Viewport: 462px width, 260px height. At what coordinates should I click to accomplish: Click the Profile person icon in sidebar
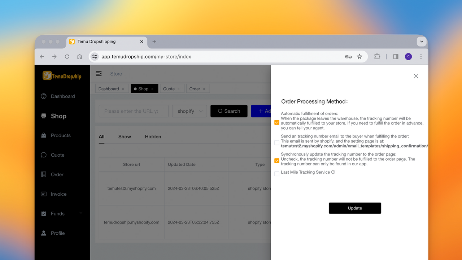44,233
